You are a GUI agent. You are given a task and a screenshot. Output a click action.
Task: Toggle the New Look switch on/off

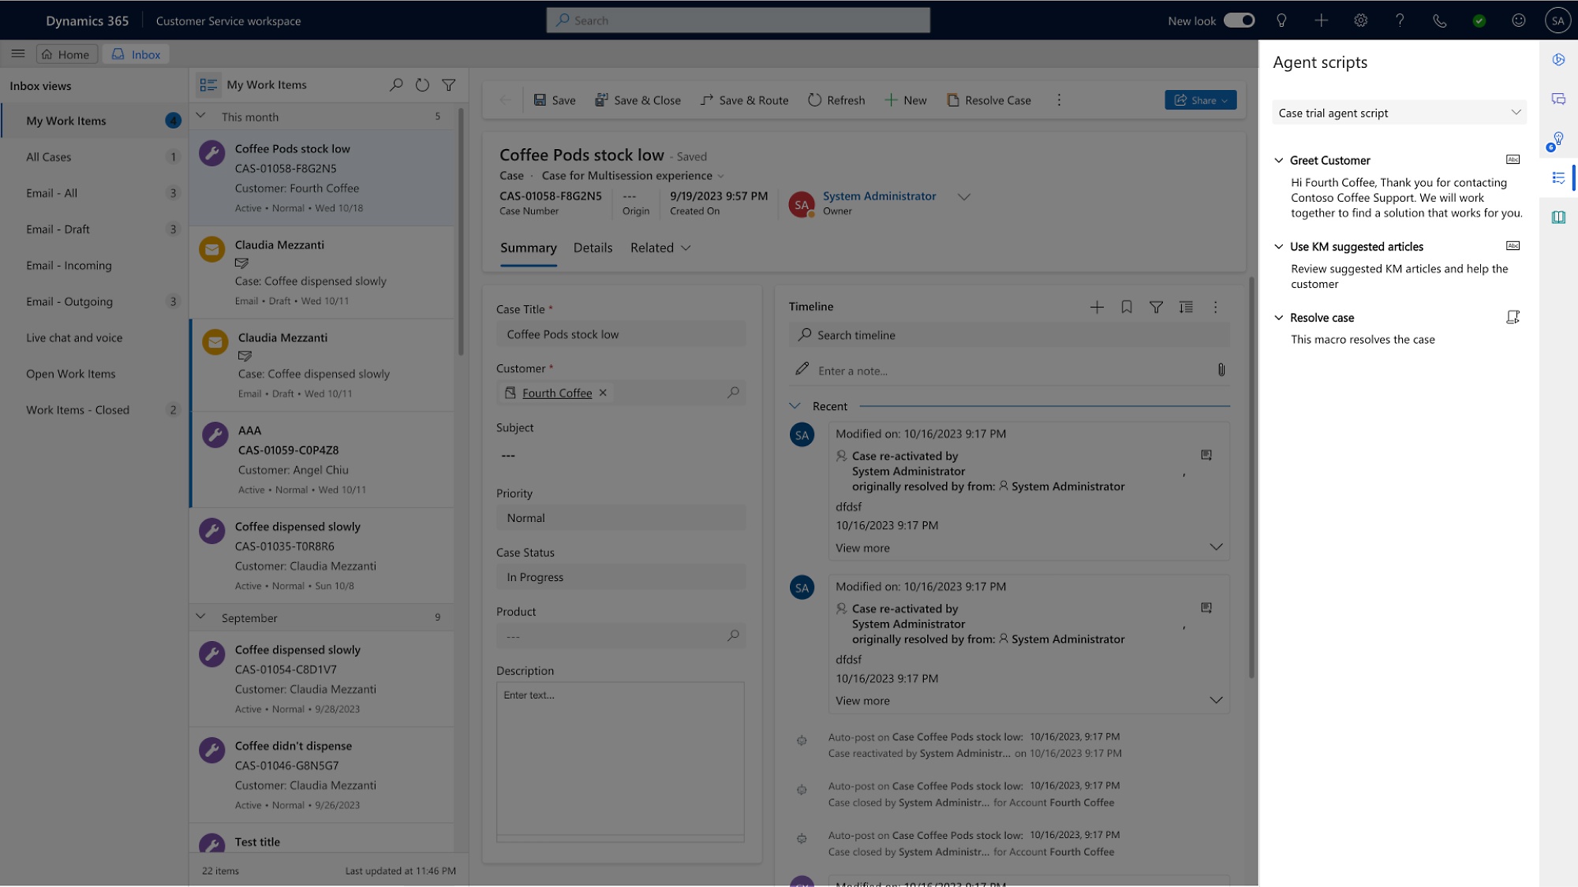click(1239, 20)
